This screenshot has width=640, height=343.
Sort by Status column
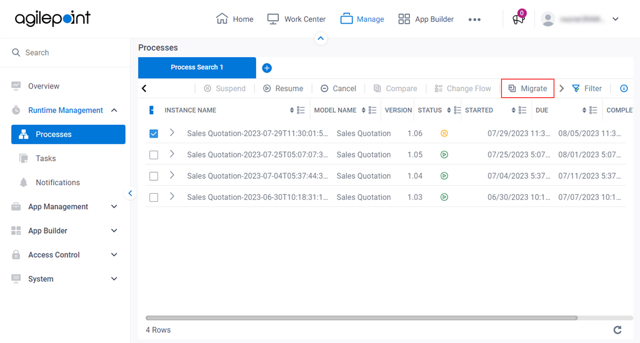coord(449,110)
